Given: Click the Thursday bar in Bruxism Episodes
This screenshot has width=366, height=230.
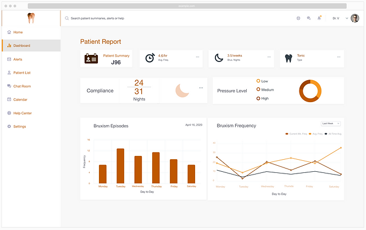Looking at the screenshot, I should (x=156, y=168).
